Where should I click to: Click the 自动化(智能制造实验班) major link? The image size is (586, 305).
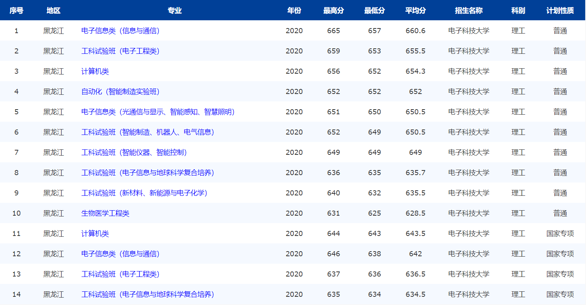pyautogui.click(x=120, y=91)
